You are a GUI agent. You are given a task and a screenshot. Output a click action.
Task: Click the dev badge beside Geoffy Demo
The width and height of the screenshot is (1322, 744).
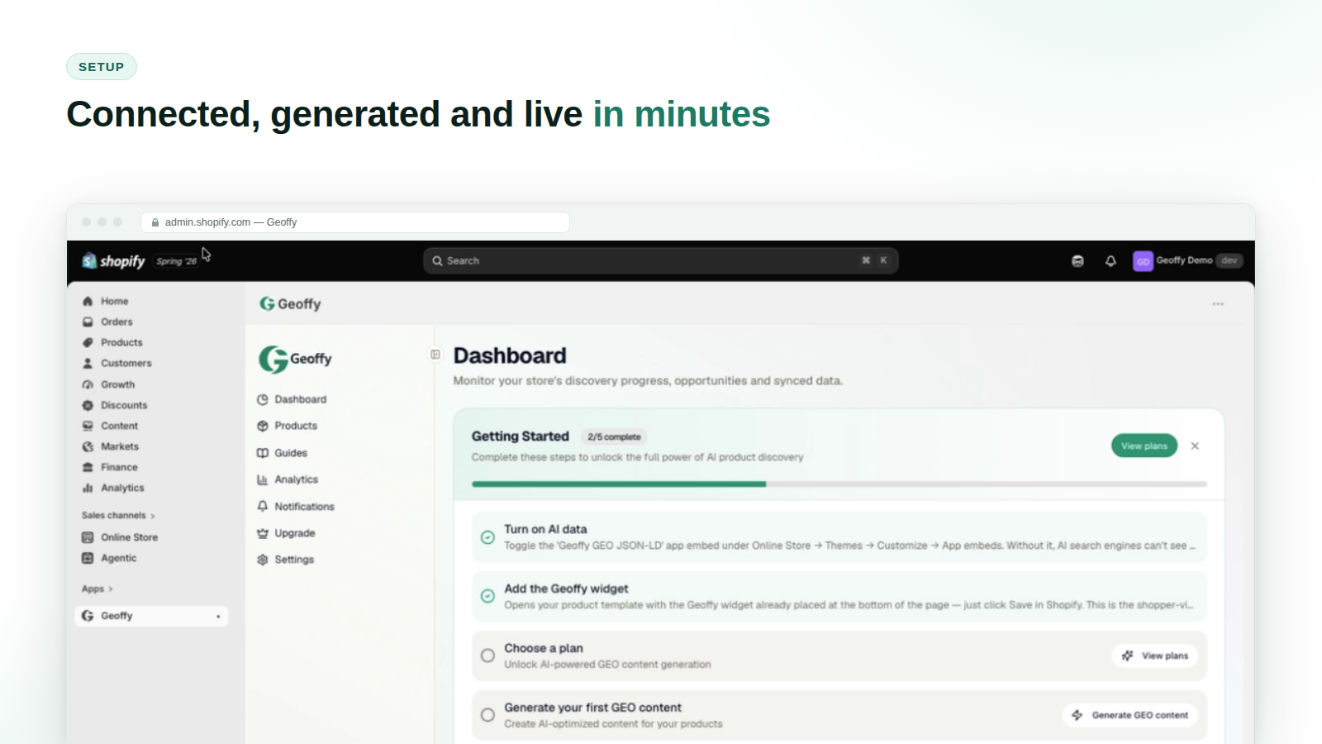click(1229, 260)
